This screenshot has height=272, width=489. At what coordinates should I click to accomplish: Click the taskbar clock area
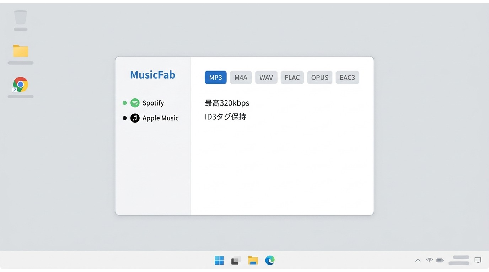point(459,260)
